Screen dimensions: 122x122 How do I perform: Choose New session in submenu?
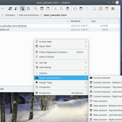tap(106, 101)
